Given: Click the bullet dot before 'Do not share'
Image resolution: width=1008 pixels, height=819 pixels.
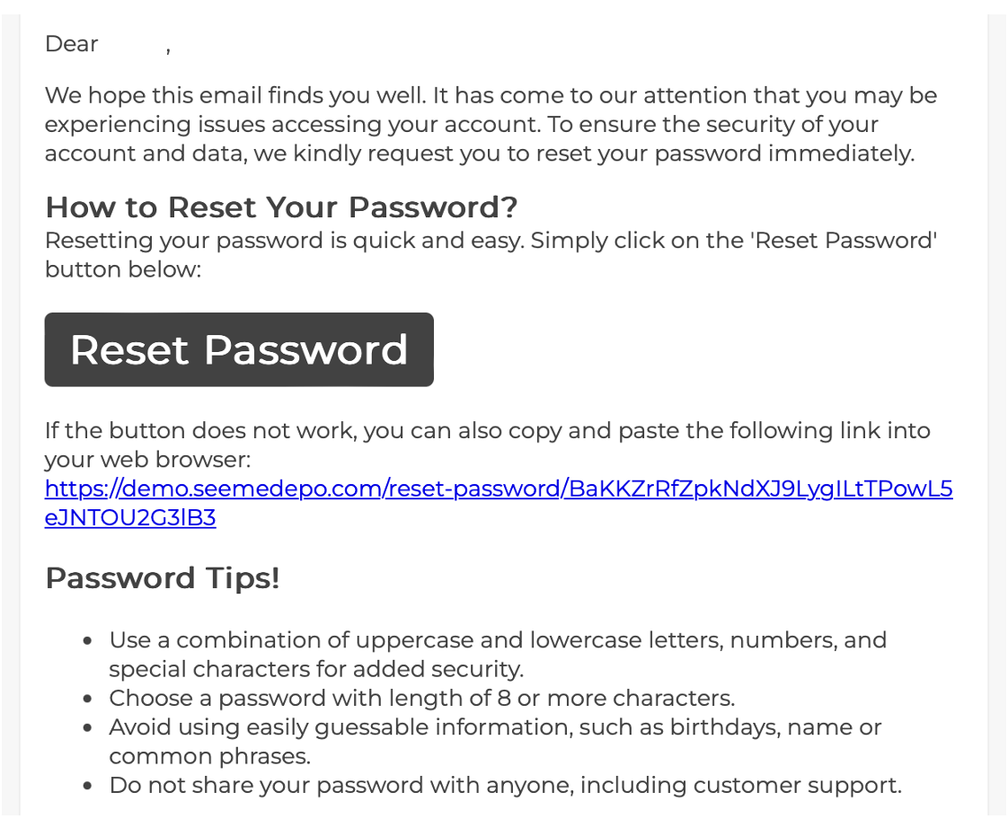Looking at the screenshot, I should click(x=88, y=786).
